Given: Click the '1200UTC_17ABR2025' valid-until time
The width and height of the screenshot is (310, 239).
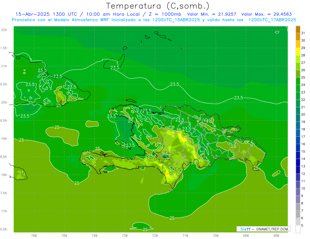Looking at the screenshot, I should coord(272,20).
